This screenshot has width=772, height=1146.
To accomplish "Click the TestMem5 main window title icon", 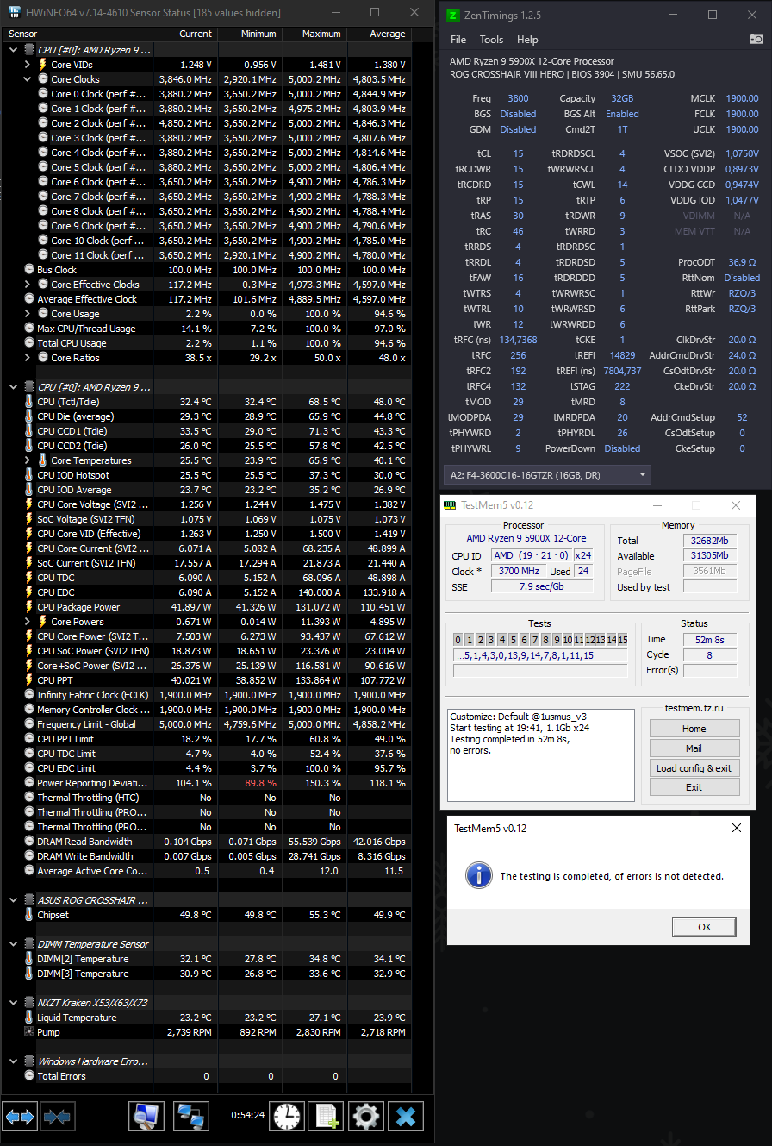I will (x=448, y=505).
